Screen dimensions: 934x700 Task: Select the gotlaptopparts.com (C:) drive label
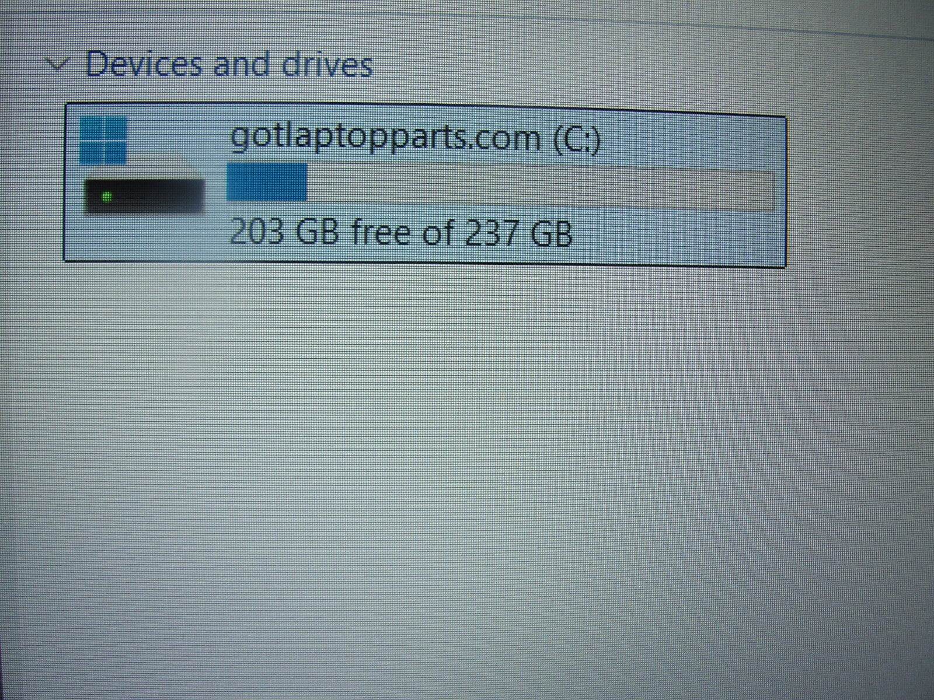click(x=415, y=139)
